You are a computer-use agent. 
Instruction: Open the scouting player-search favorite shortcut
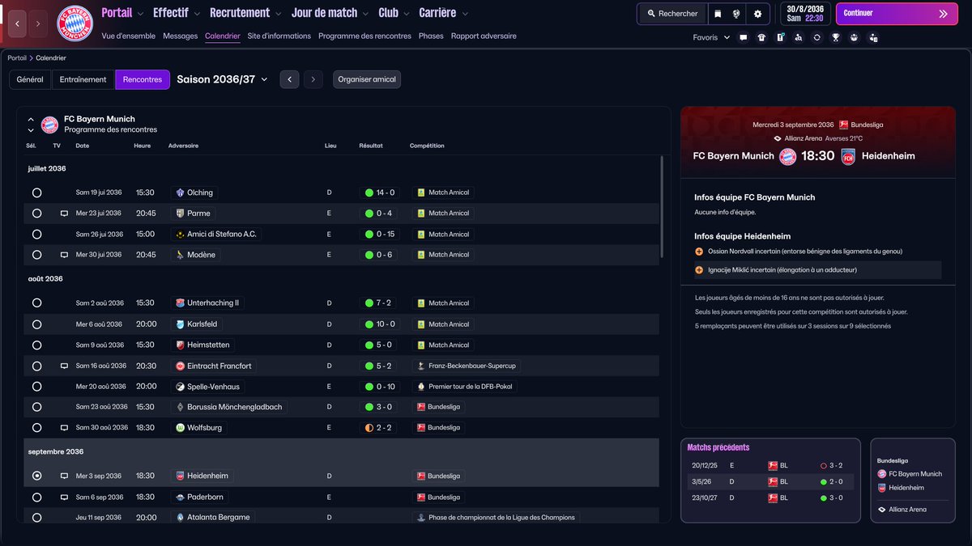pyautogui.click(x=799, y=37)
